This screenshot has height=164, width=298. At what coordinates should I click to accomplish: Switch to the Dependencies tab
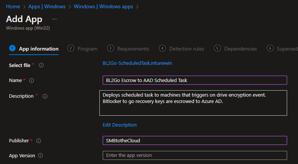240,49
